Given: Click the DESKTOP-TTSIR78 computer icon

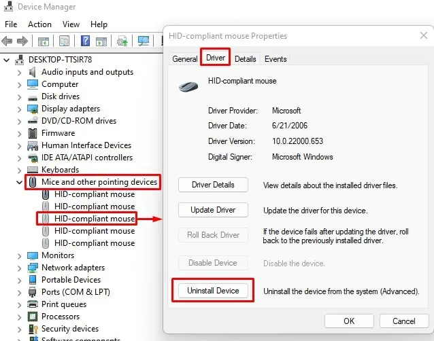Looking at the screenshot, I should pos(19,59).
